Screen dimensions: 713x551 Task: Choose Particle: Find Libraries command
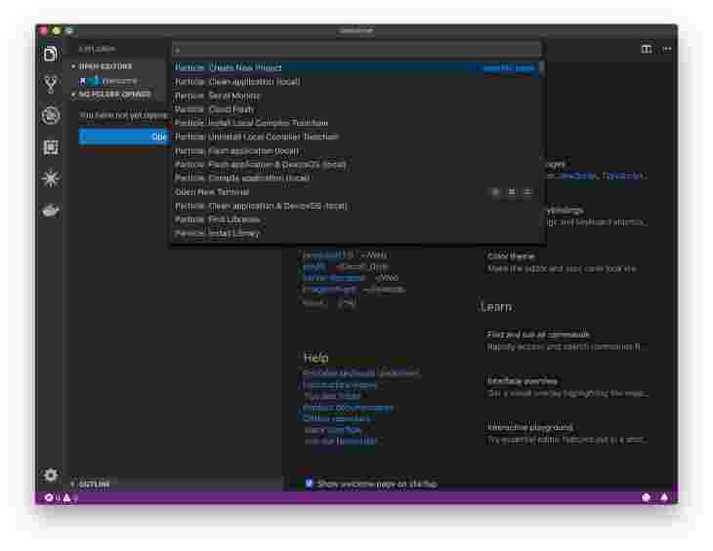(x=357, y=219)
